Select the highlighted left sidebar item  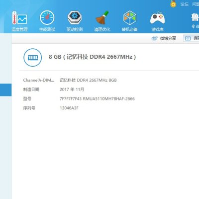coord(5,90)
